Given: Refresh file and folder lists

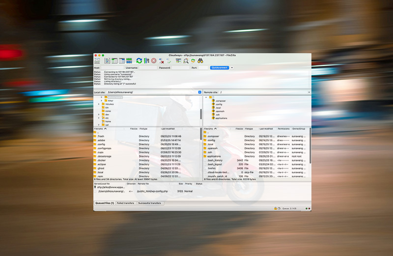Looking at the screenshot, I should coord(140,61).
